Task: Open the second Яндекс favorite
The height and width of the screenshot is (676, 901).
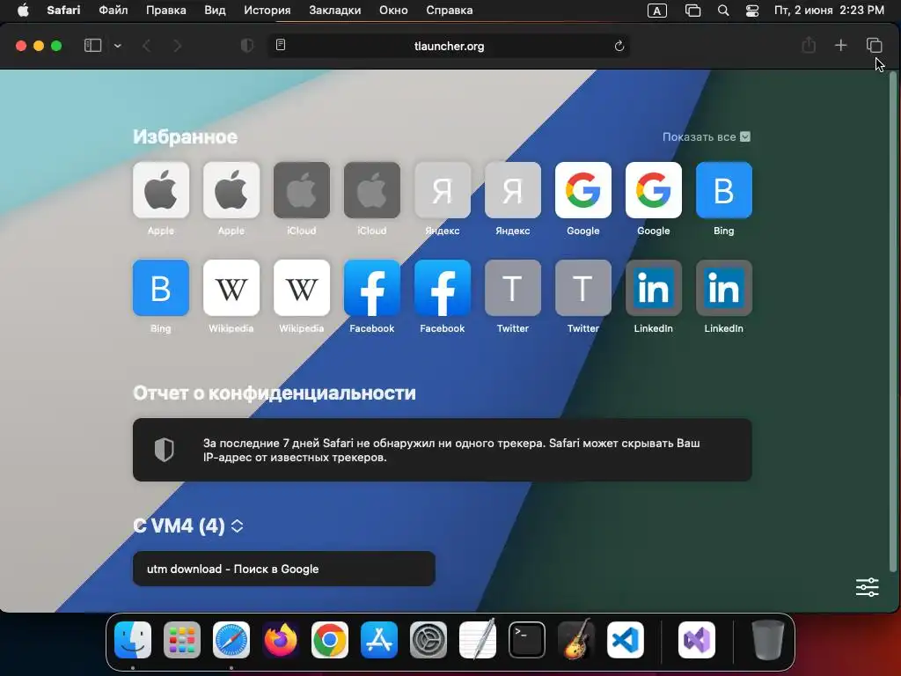Action: pyautogui.click(x=513, y=190)
